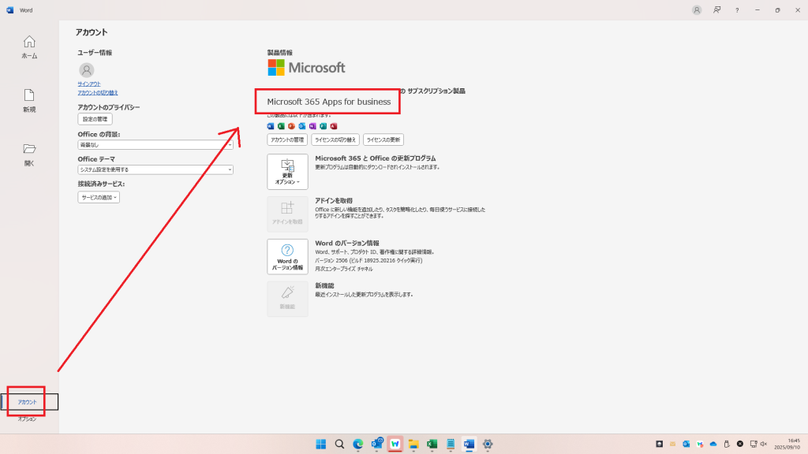Open the help question mark icon

(x=737, y=10)
